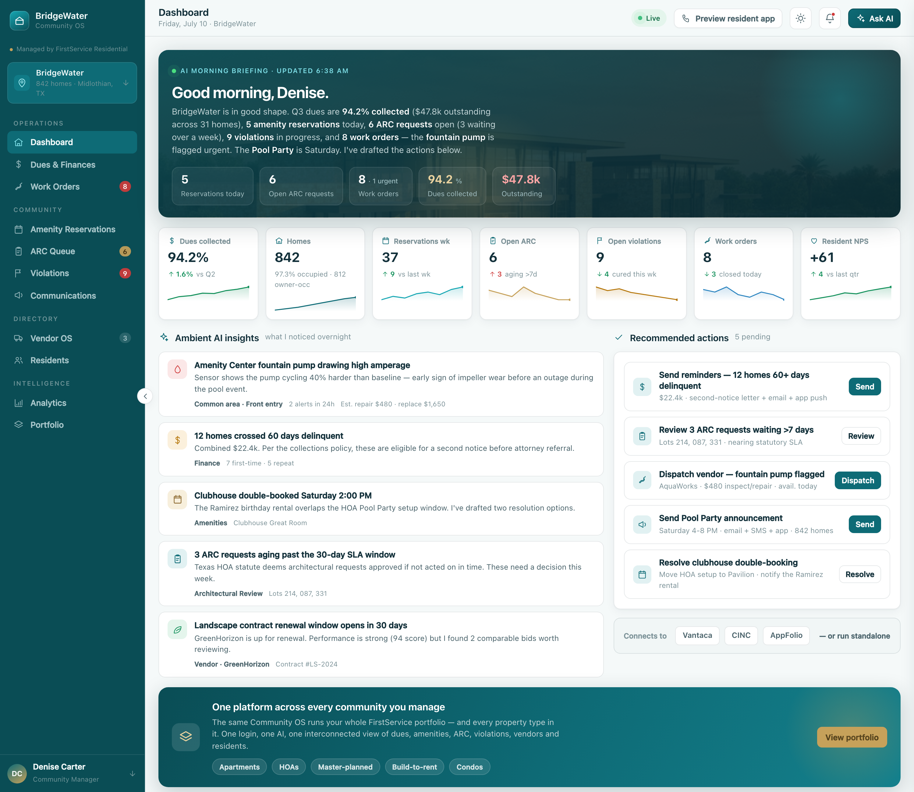Image resolution: width=914 pixels, height=792 pixels.
Task: Click the red 9 badge on Violations
Action: click(x=125, y=273)
